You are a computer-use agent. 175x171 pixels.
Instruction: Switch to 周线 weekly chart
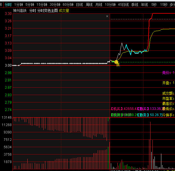click(89, 5)
